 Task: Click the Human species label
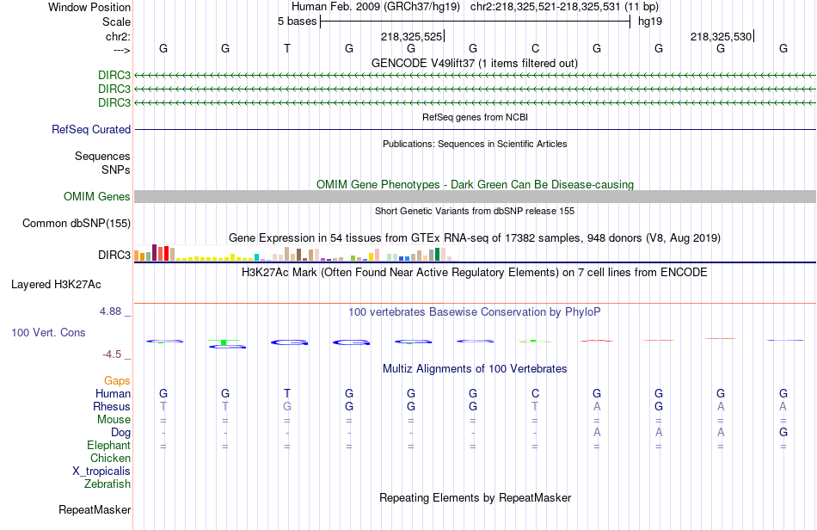pos(113,393)
